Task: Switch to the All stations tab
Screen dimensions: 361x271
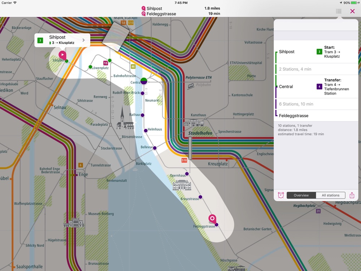Action: click(331, 195)
